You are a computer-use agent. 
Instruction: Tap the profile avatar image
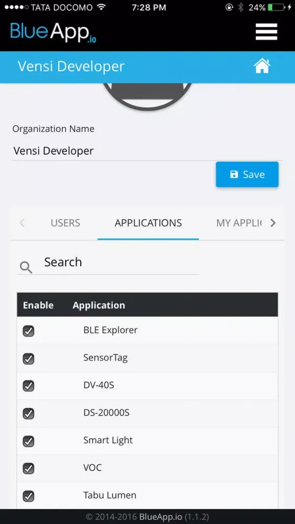[147, 97]
